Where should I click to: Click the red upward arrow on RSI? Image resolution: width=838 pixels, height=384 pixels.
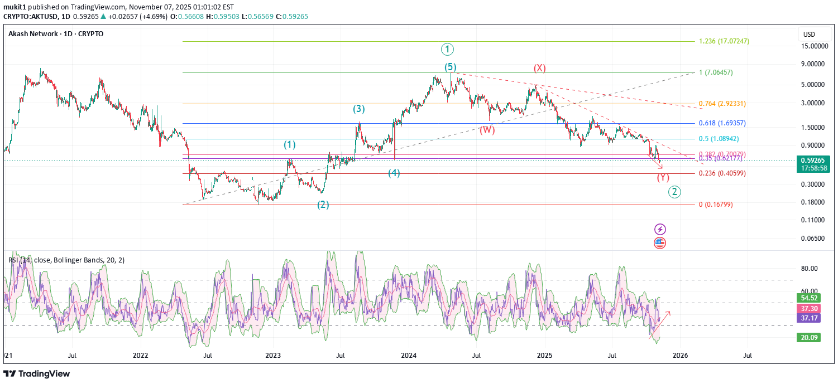663,318
